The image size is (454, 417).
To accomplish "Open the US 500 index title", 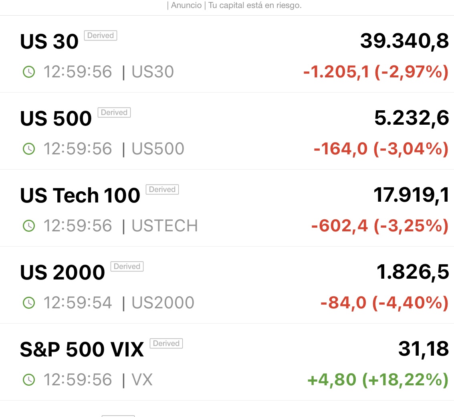I will tap(56, 119).
